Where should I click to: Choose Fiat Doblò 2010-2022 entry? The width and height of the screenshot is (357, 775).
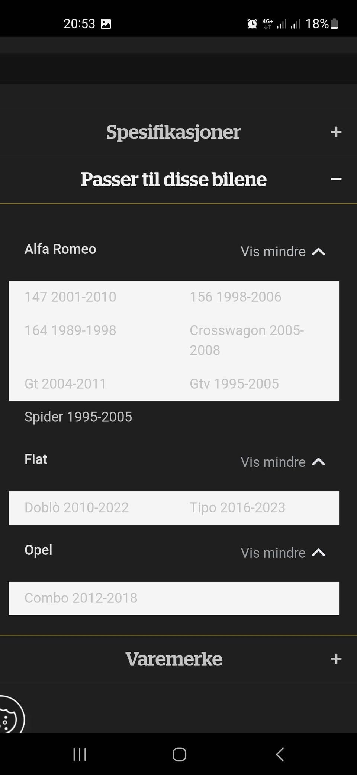click(x=77, y=507)
